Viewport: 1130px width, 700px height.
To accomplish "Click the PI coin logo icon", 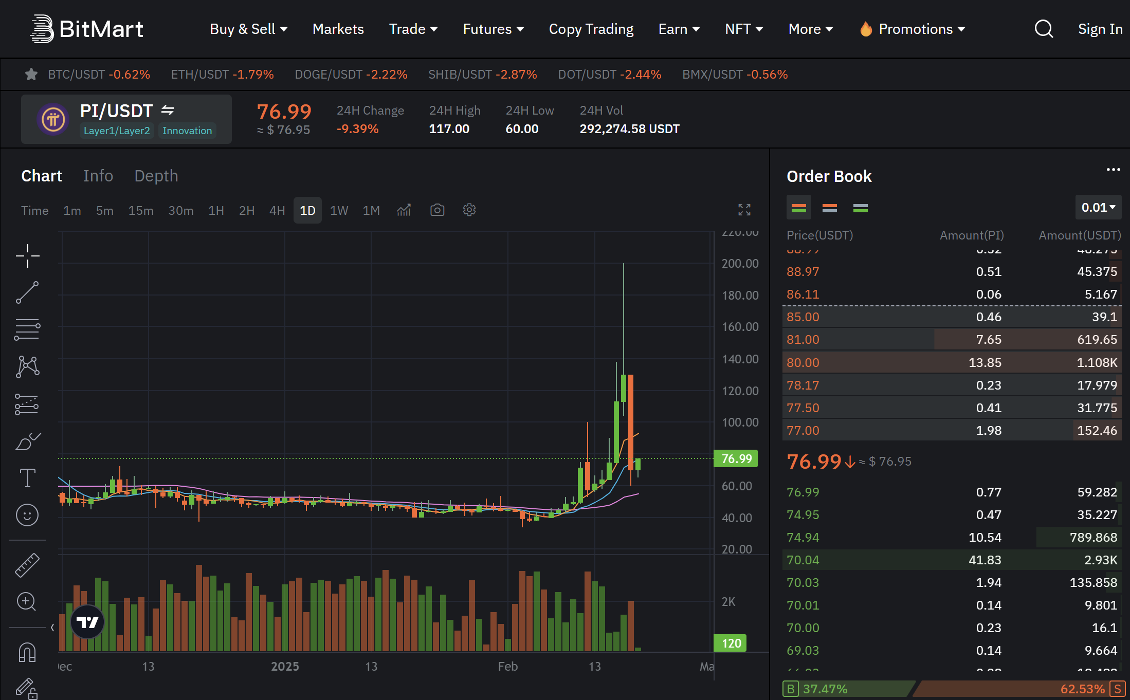I will coord(53,120).
